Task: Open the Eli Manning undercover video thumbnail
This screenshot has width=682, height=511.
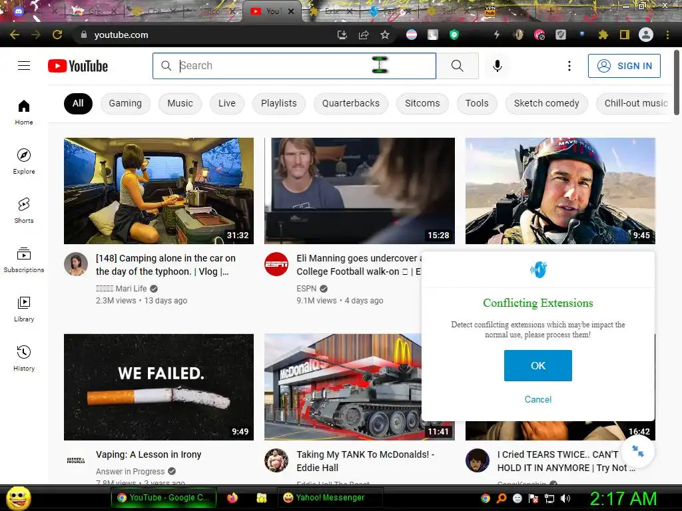Action: click(359, 191)
